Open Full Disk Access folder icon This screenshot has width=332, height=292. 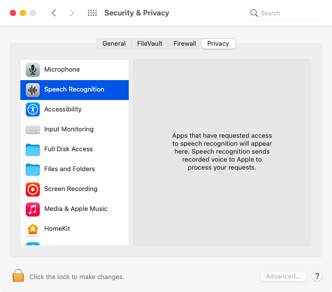point(33,149)
